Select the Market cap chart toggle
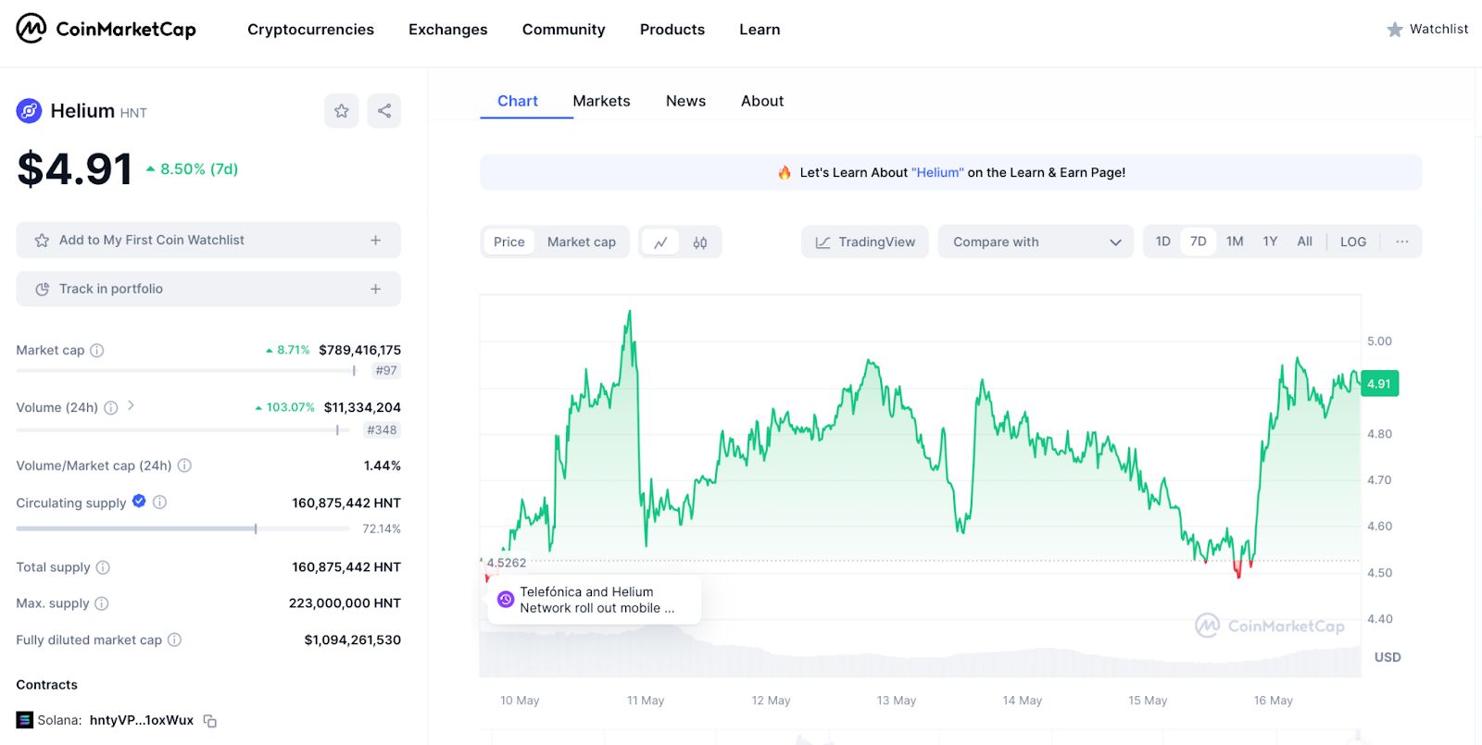This screenshot has width=1482, height=745. click(x=582, y=242)
